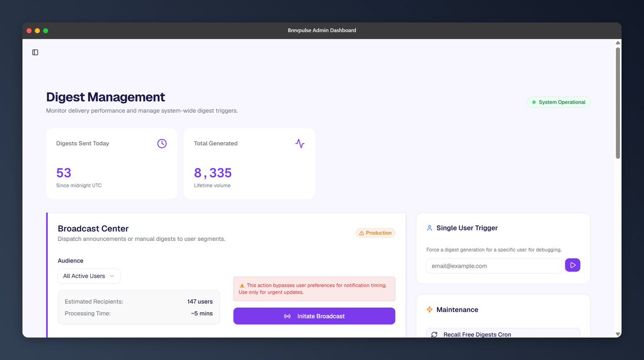The image size is (644, 360).
Task: Click the vertical scrollbar thumb
Action: [x=618, y=102]
